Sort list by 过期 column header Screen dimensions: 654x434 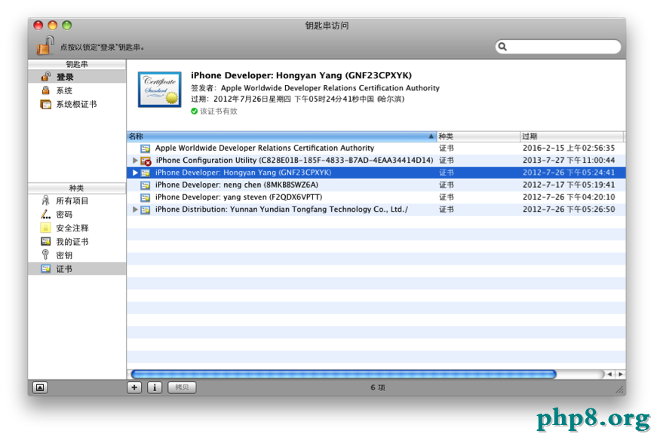click(x=570, y=136)
